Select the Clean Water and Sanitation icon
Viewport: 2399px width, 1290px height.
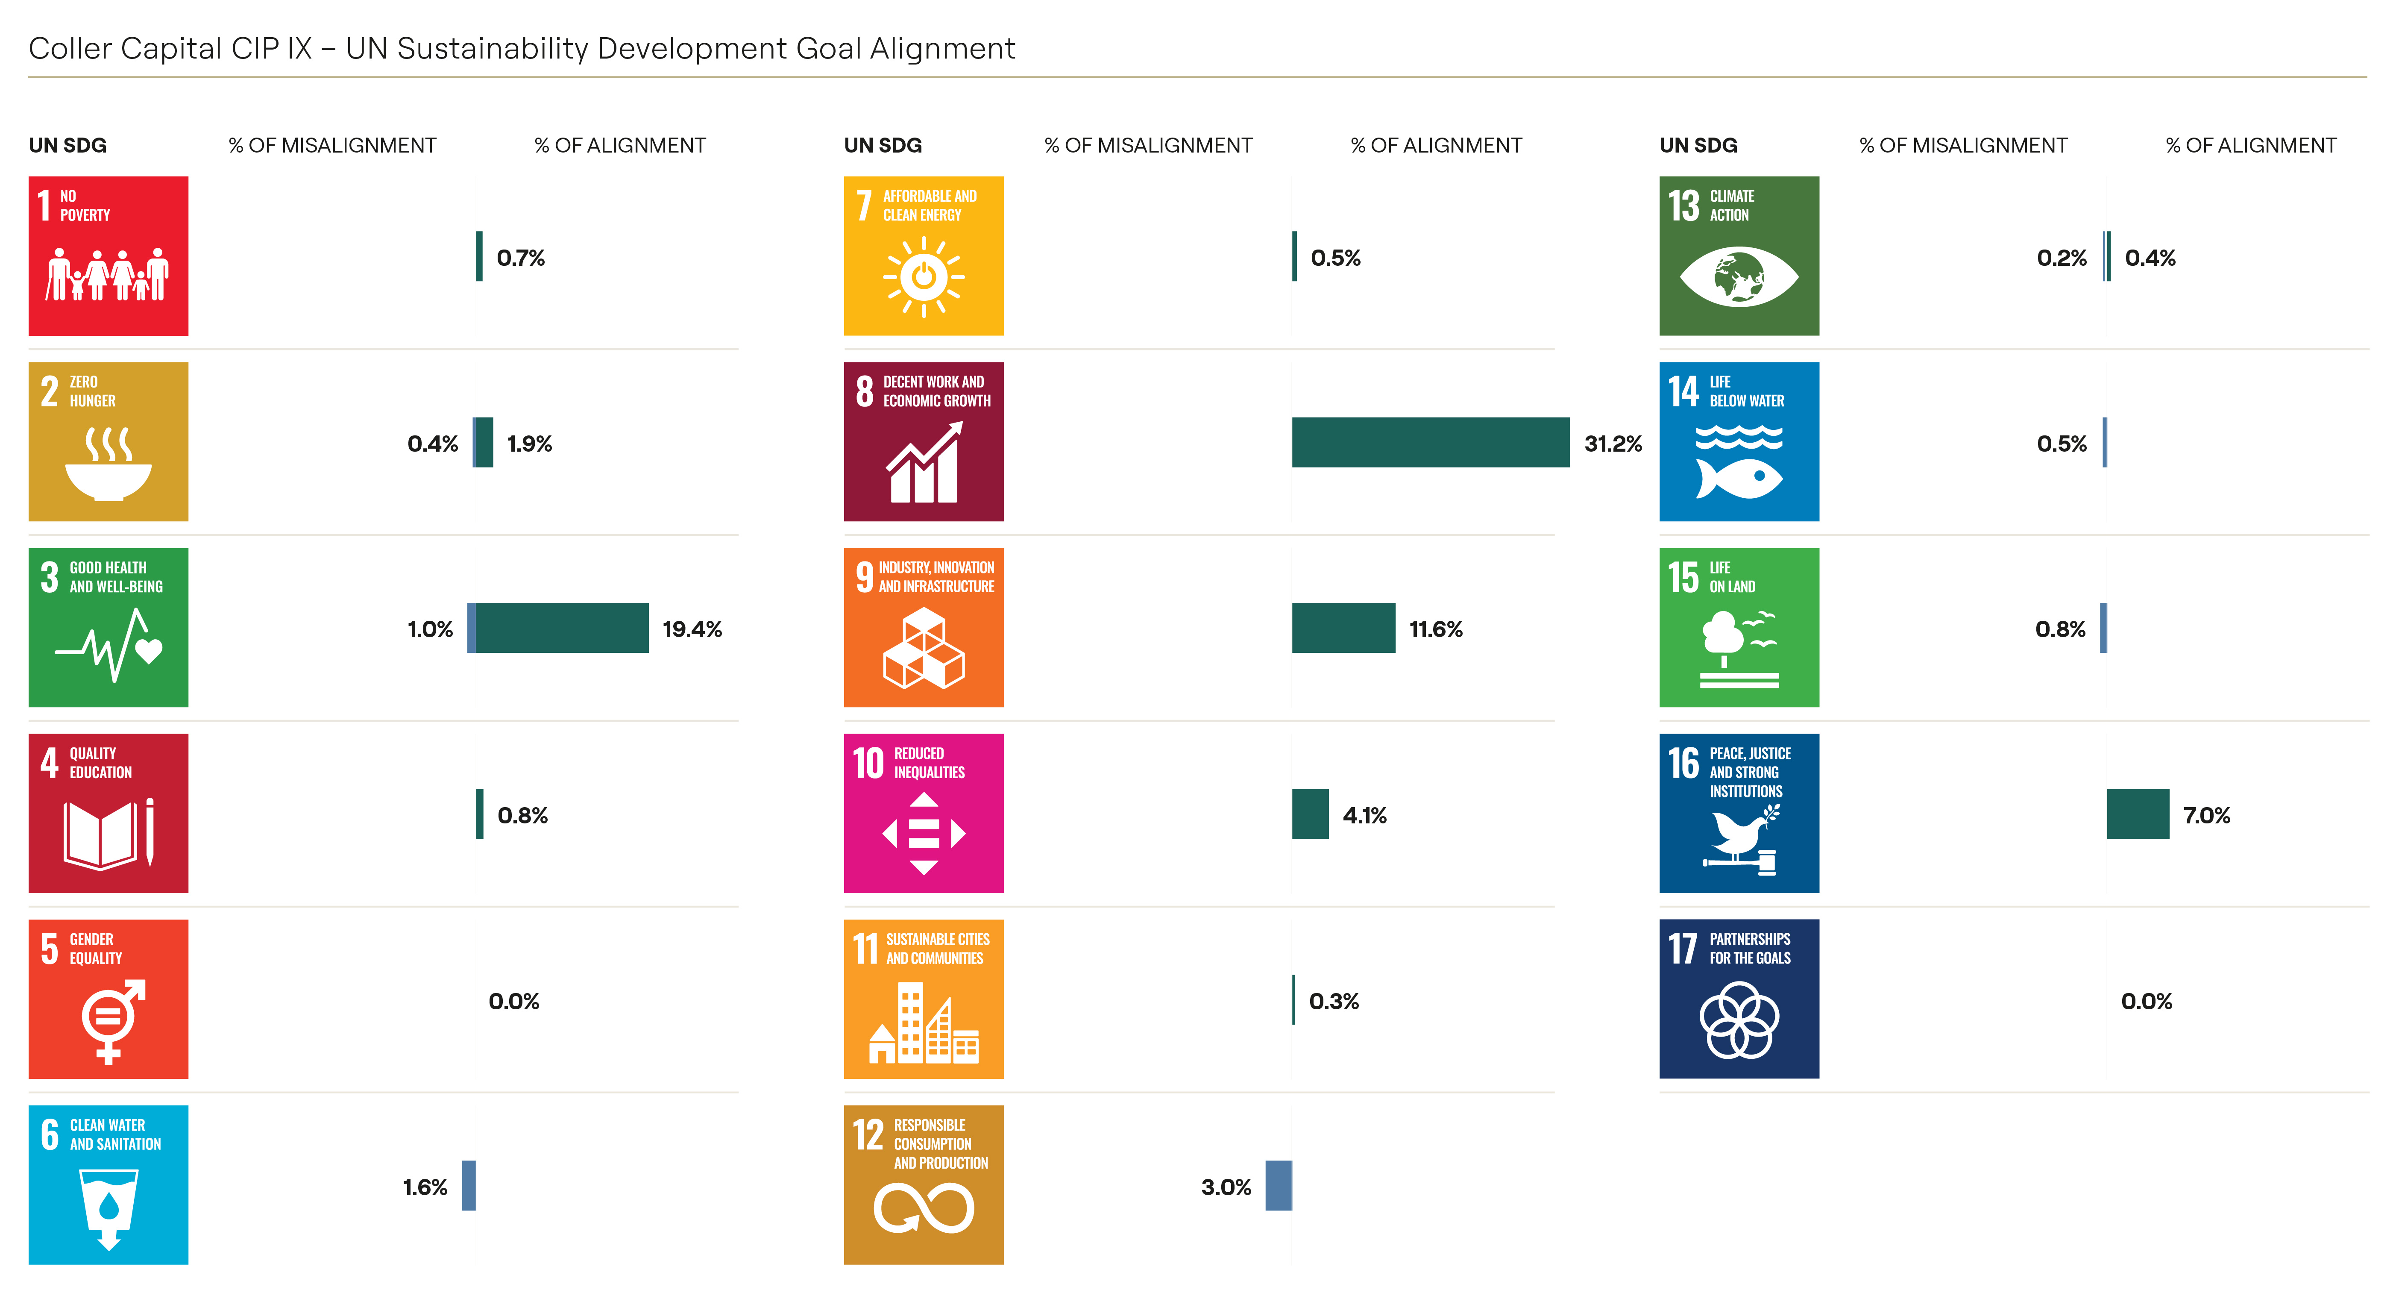coord(108,1185)
